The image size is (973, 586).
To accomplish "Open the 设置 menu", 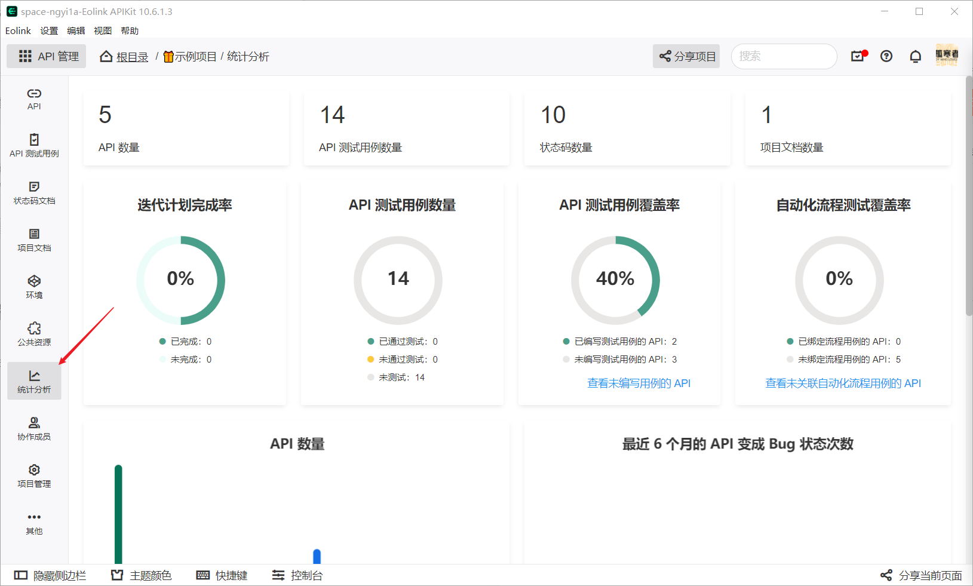I will pyautogui.click(x=49, y=30).
